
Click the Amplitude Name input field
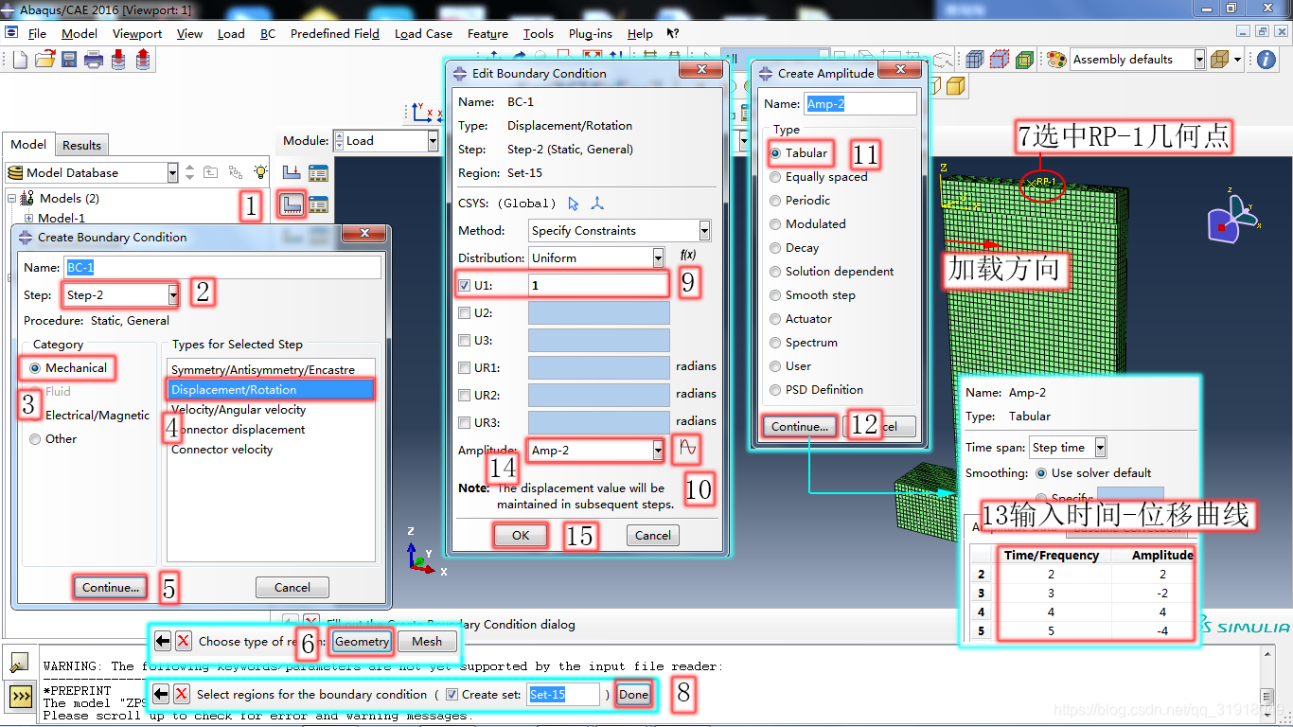coord(860,104)
